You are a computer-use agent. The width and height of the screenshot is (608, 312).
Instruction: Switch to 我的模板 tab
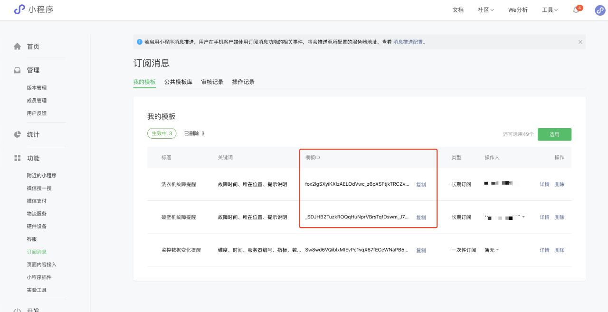pos(144,82)
